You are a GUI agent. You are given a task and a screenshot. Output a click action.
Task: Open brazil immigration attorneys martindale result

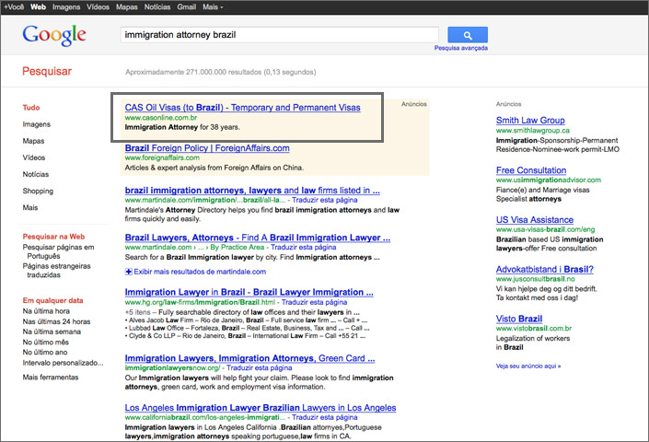pos(252,191)
